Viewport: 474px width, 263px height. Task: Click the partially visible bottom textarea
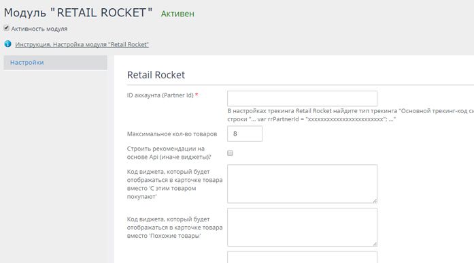tap(303, 257)
